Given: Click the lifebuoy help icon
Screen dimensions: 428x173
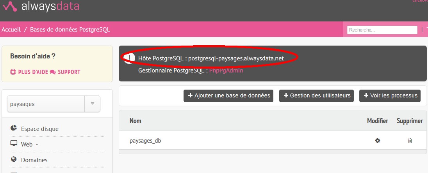Looking at the screenshot, I should pos(13,72).
